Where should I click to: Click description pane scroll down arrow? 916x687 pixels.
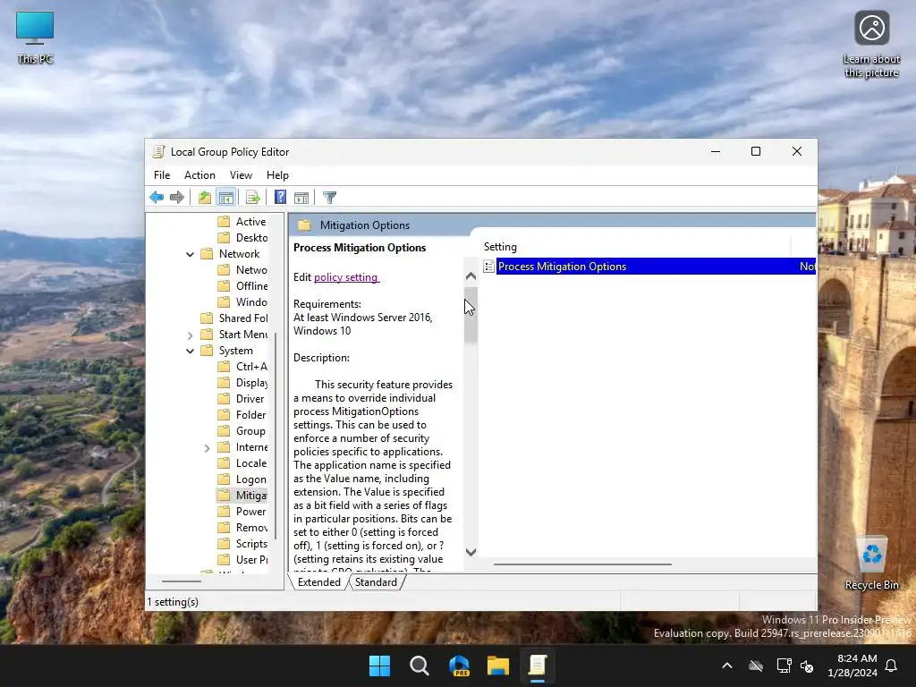click(471, 552)
